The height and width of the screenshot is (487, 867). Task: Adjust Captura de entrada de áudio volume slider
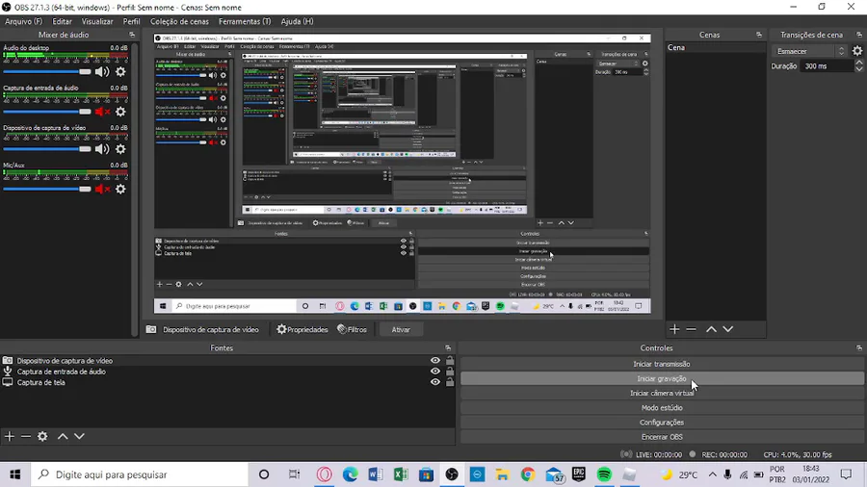[47, 112]
